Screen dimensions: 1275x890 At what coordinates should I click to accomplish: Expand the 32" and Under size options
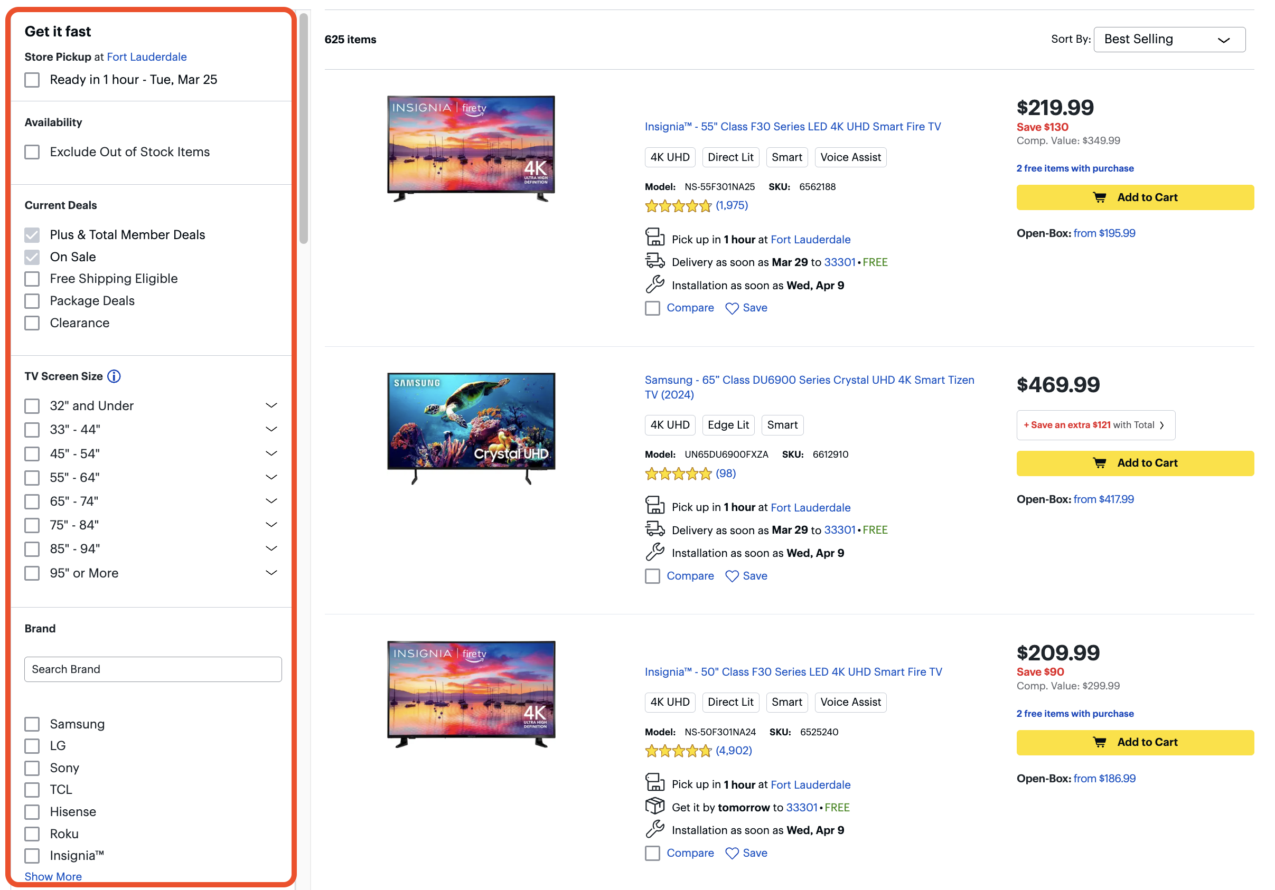271,405
